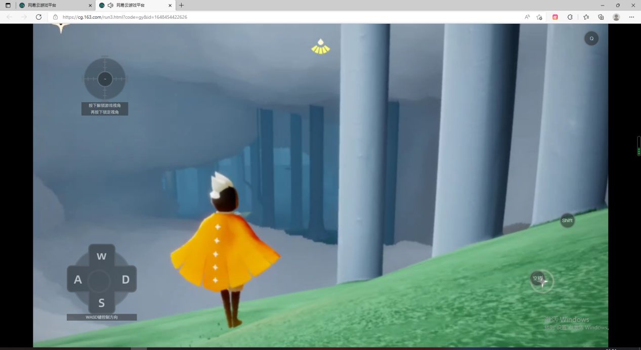Viewport: 641px width, 350px height.
Task: Add this page to favorites
Action: coord(539,17)
